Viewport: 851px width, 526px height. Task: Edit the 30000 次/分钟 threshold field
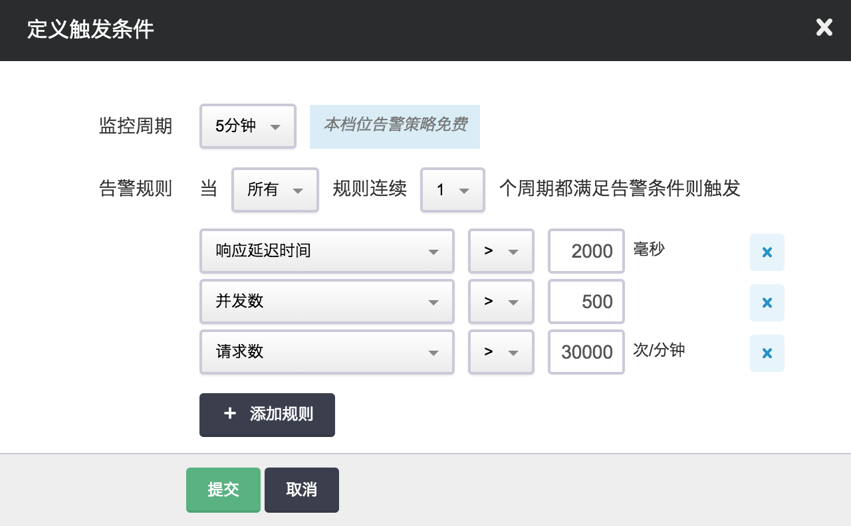click(586, 352)
